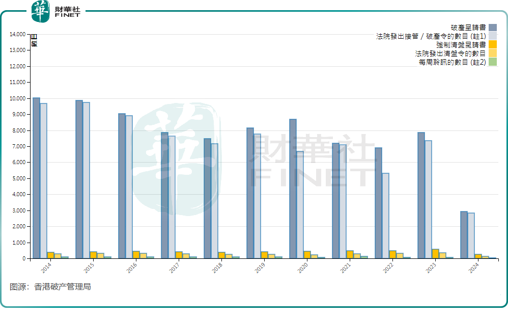Click the orange 強制清盤呈請書 legend swatch
508x318 pixels.
[492, 45]
